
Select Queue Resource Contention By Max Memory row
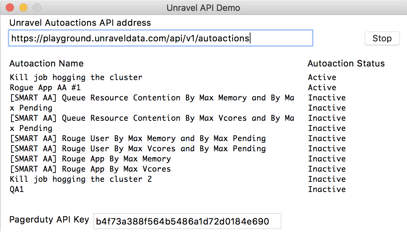point(152,103)
